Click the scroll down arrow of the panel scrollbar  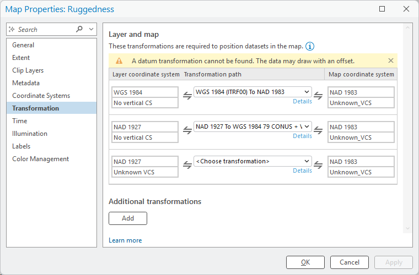(407, 228)
